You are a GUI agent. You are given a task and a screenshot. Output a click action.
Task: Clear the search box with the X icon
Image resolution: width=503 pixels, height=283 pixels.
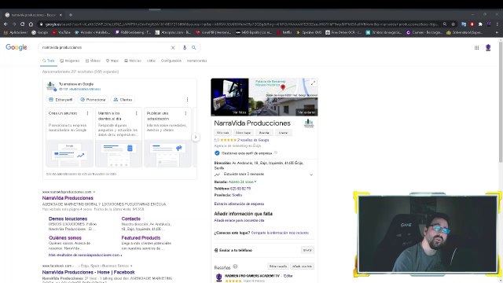173,47
